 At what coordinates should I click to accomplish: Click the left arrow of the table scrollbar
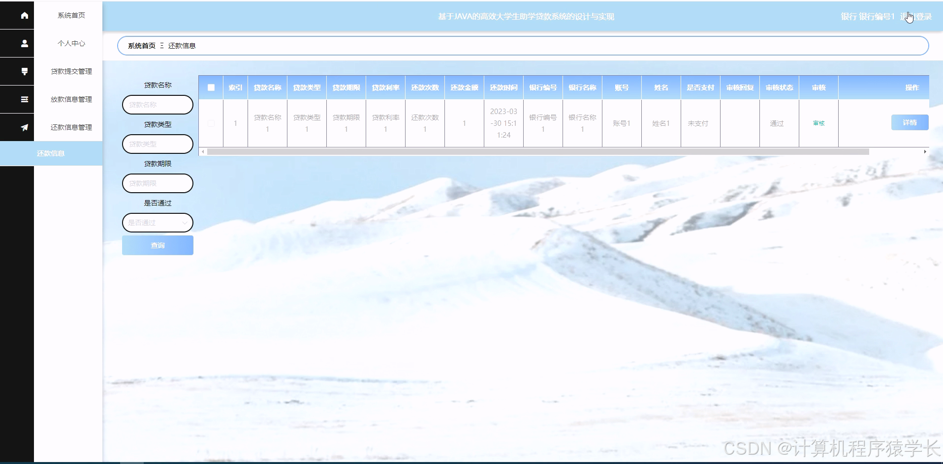coord(203,152)
